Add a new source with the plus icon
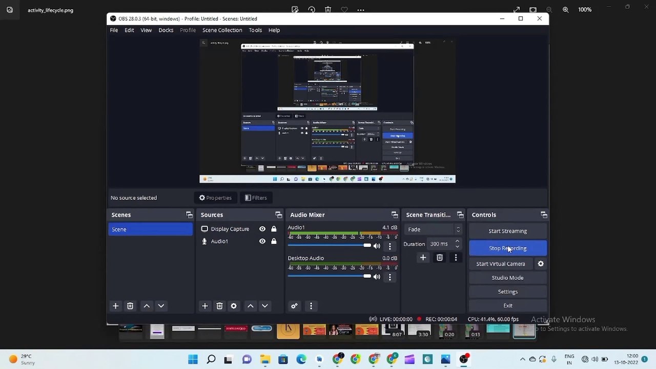This screenshot has height=369, width=656. tap(204, 306)
